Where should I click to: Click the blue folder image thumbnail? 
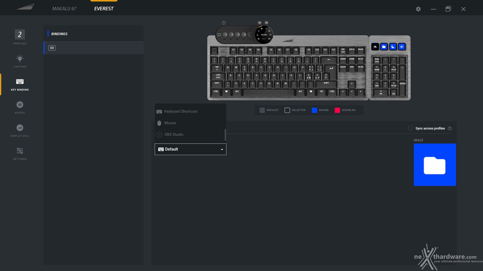click(x=435, y=165)
